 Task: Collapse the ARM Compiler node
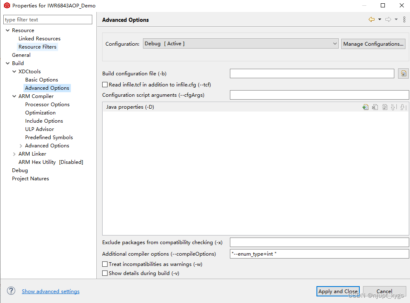tap(14, 96)
